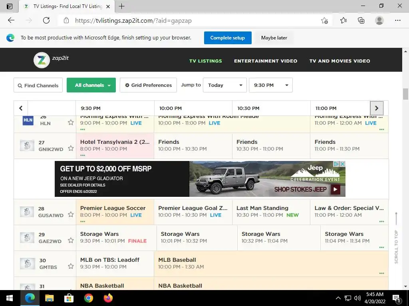
Task: Advance grid with right chevron arrow
Action: coord(377,108)
